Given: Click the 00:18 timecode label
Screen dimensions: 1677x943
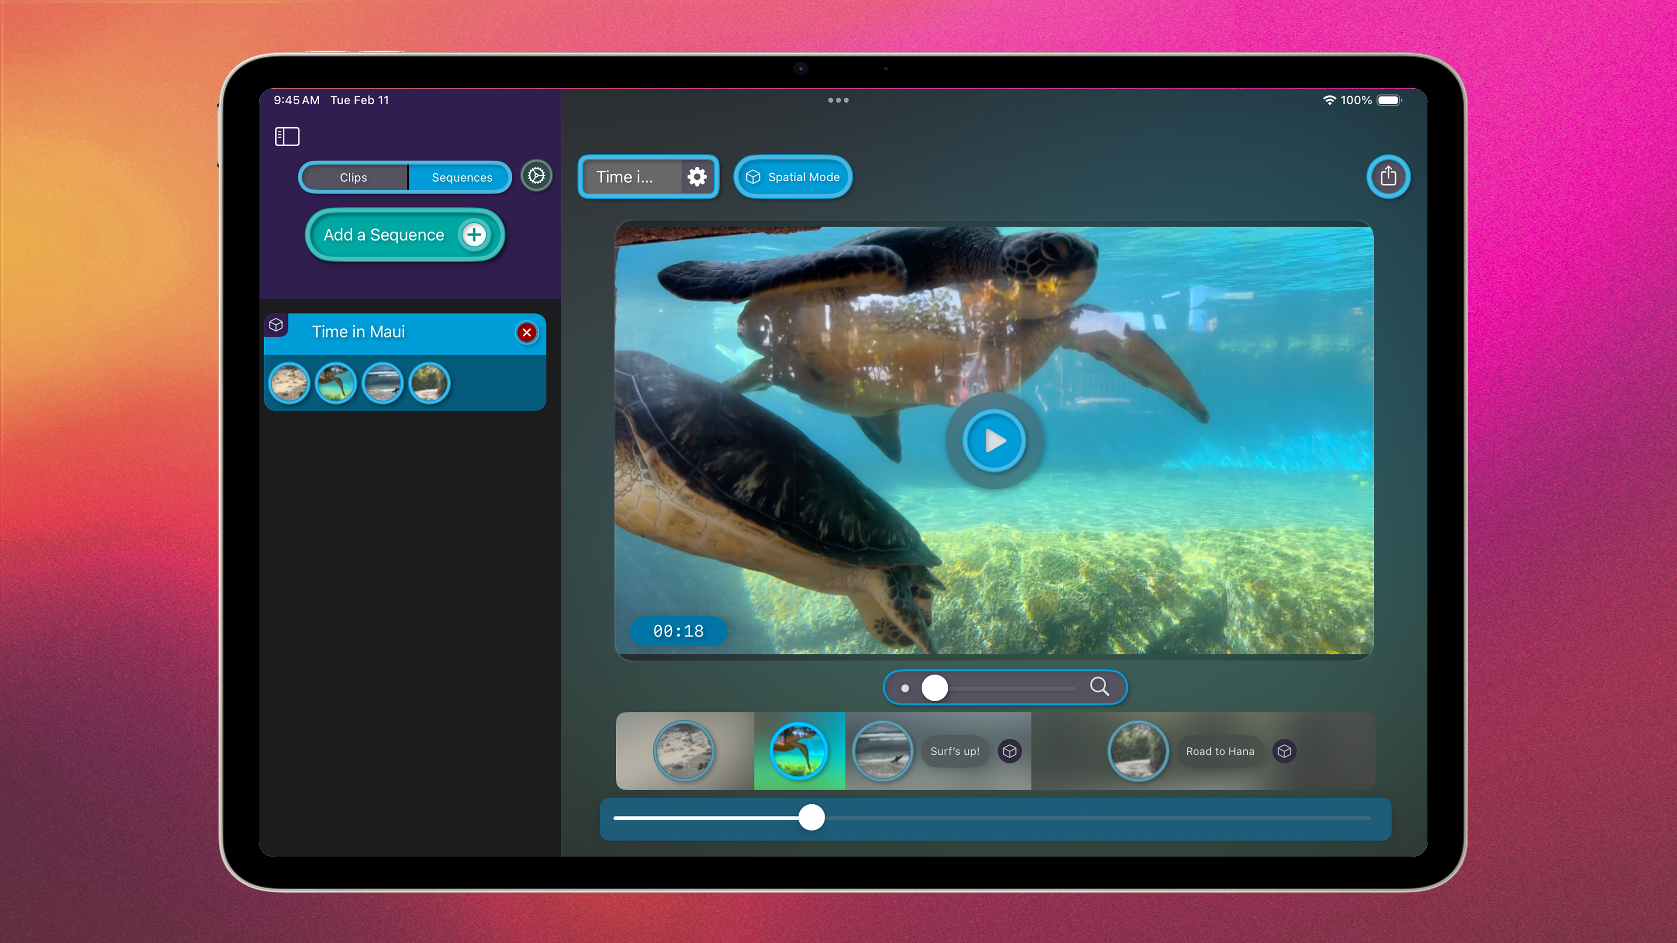Looking at the screenshot, I should [x=678, y=630].
